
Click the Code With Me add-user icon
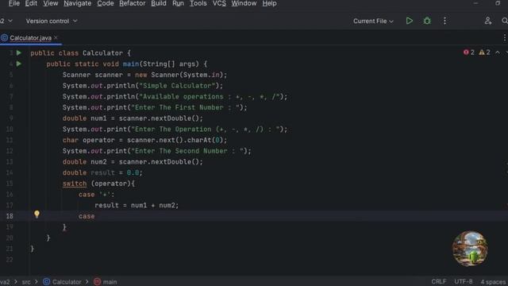(488, 21)
